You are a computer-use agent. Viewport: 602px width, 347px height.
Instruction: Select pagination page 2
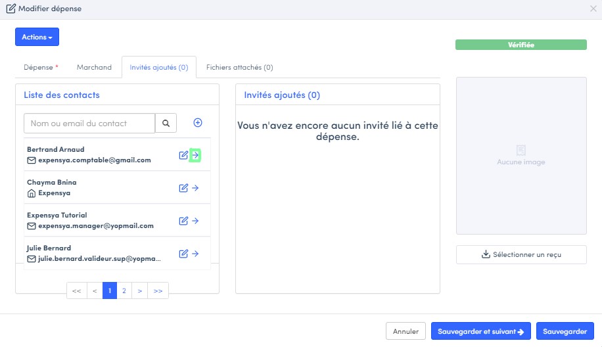[x=124, y=290]
